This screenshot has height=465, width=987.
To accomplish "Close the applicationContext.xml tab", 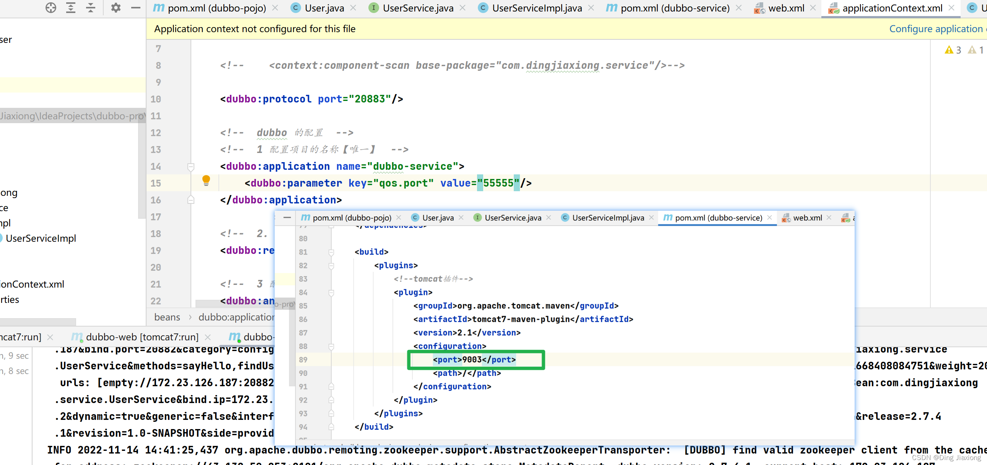I will click(951, 8).
